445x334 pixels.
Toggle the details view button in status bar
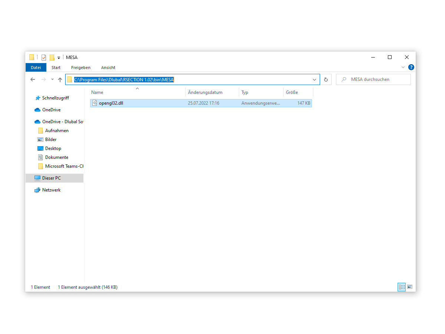(402, 287)
